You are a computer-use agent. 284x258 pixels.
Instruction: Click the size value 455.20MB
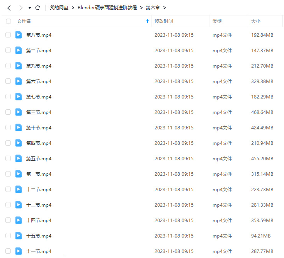(x=262, y=159)
